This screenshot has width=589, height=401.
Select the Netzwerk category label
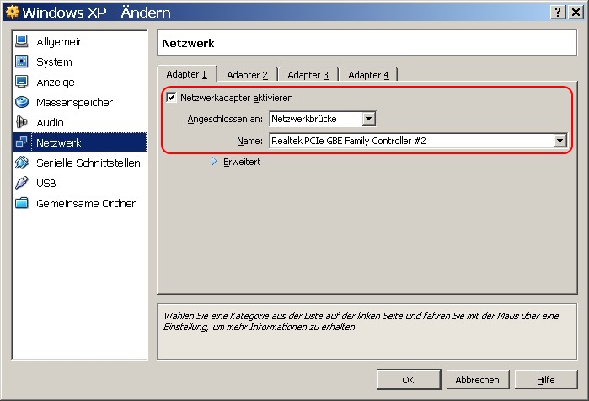[59, 142]
